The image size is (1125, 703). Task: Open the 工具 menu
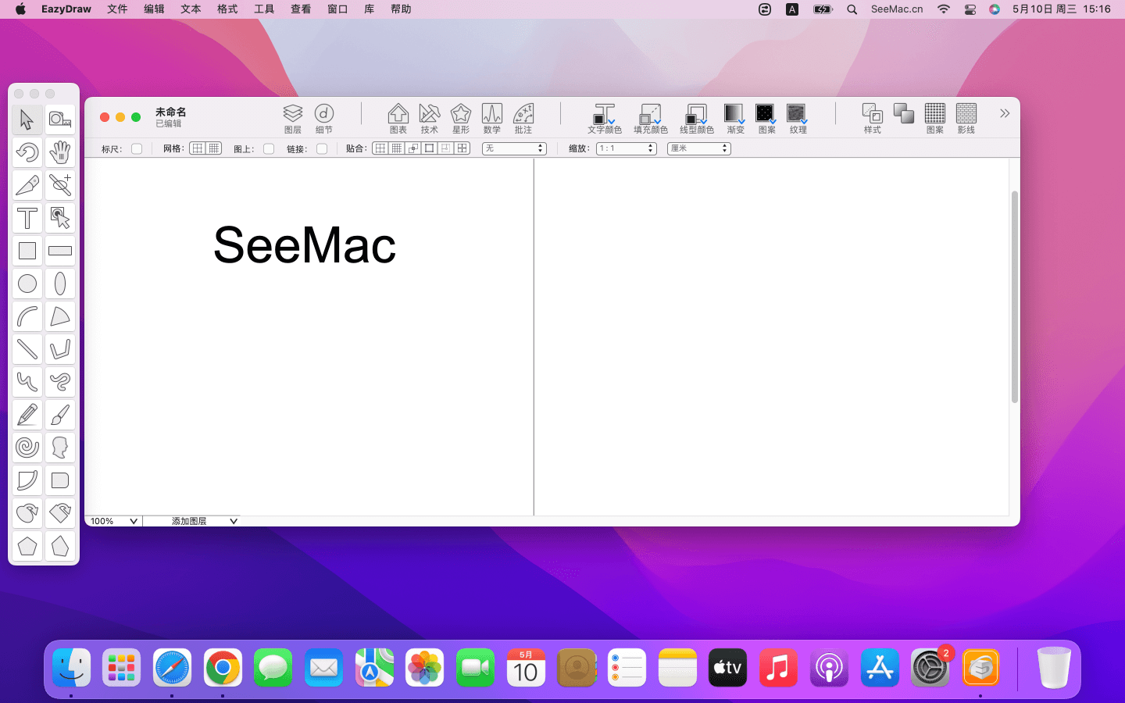[264, 9]
